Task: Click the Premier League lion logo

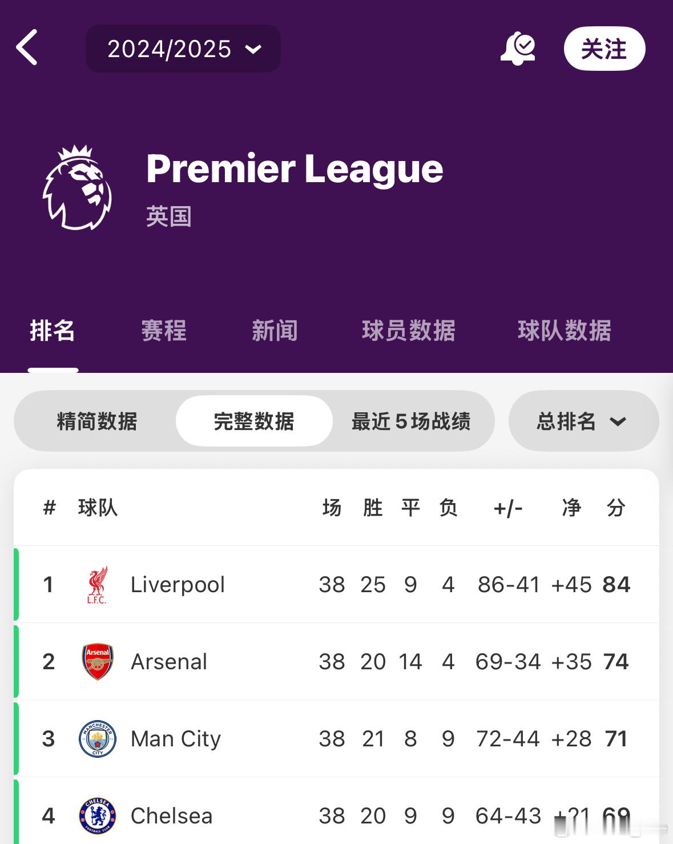Action: pos(77,187)
